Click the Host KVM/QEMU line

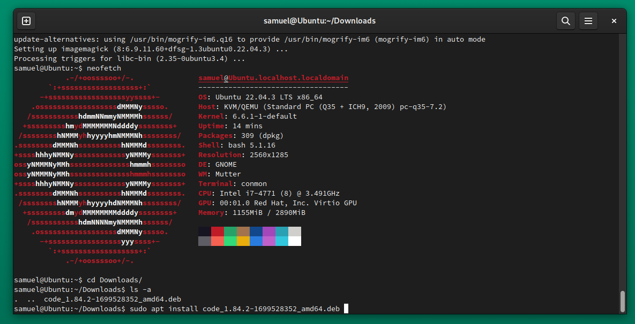323,106
